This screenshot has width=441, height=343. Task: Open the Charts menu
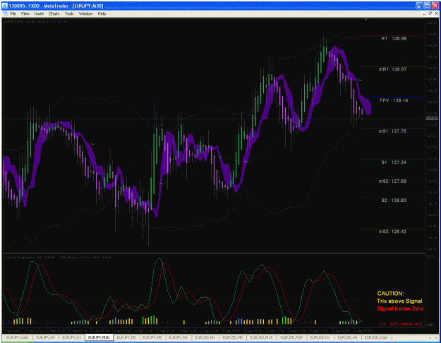[x=54, y=13]
